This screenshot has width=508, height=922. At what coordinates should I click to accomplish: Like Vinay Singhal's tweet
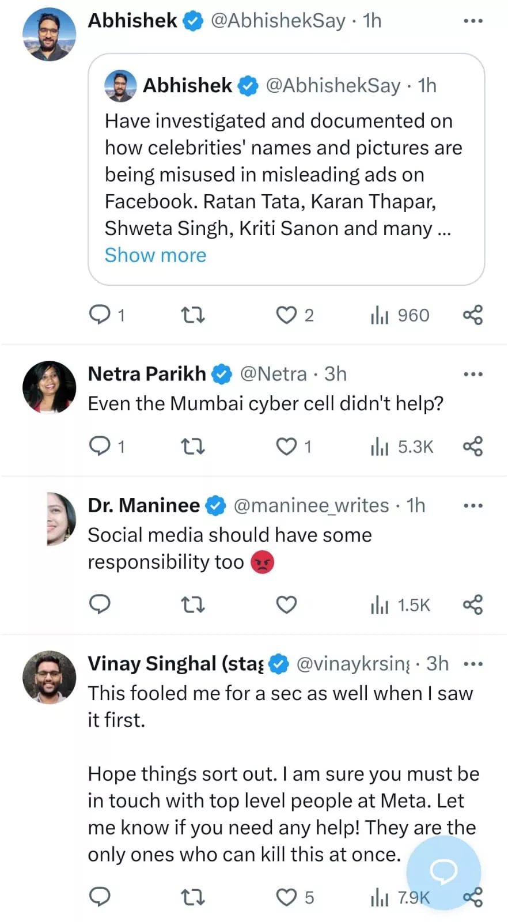click(286, 897)
